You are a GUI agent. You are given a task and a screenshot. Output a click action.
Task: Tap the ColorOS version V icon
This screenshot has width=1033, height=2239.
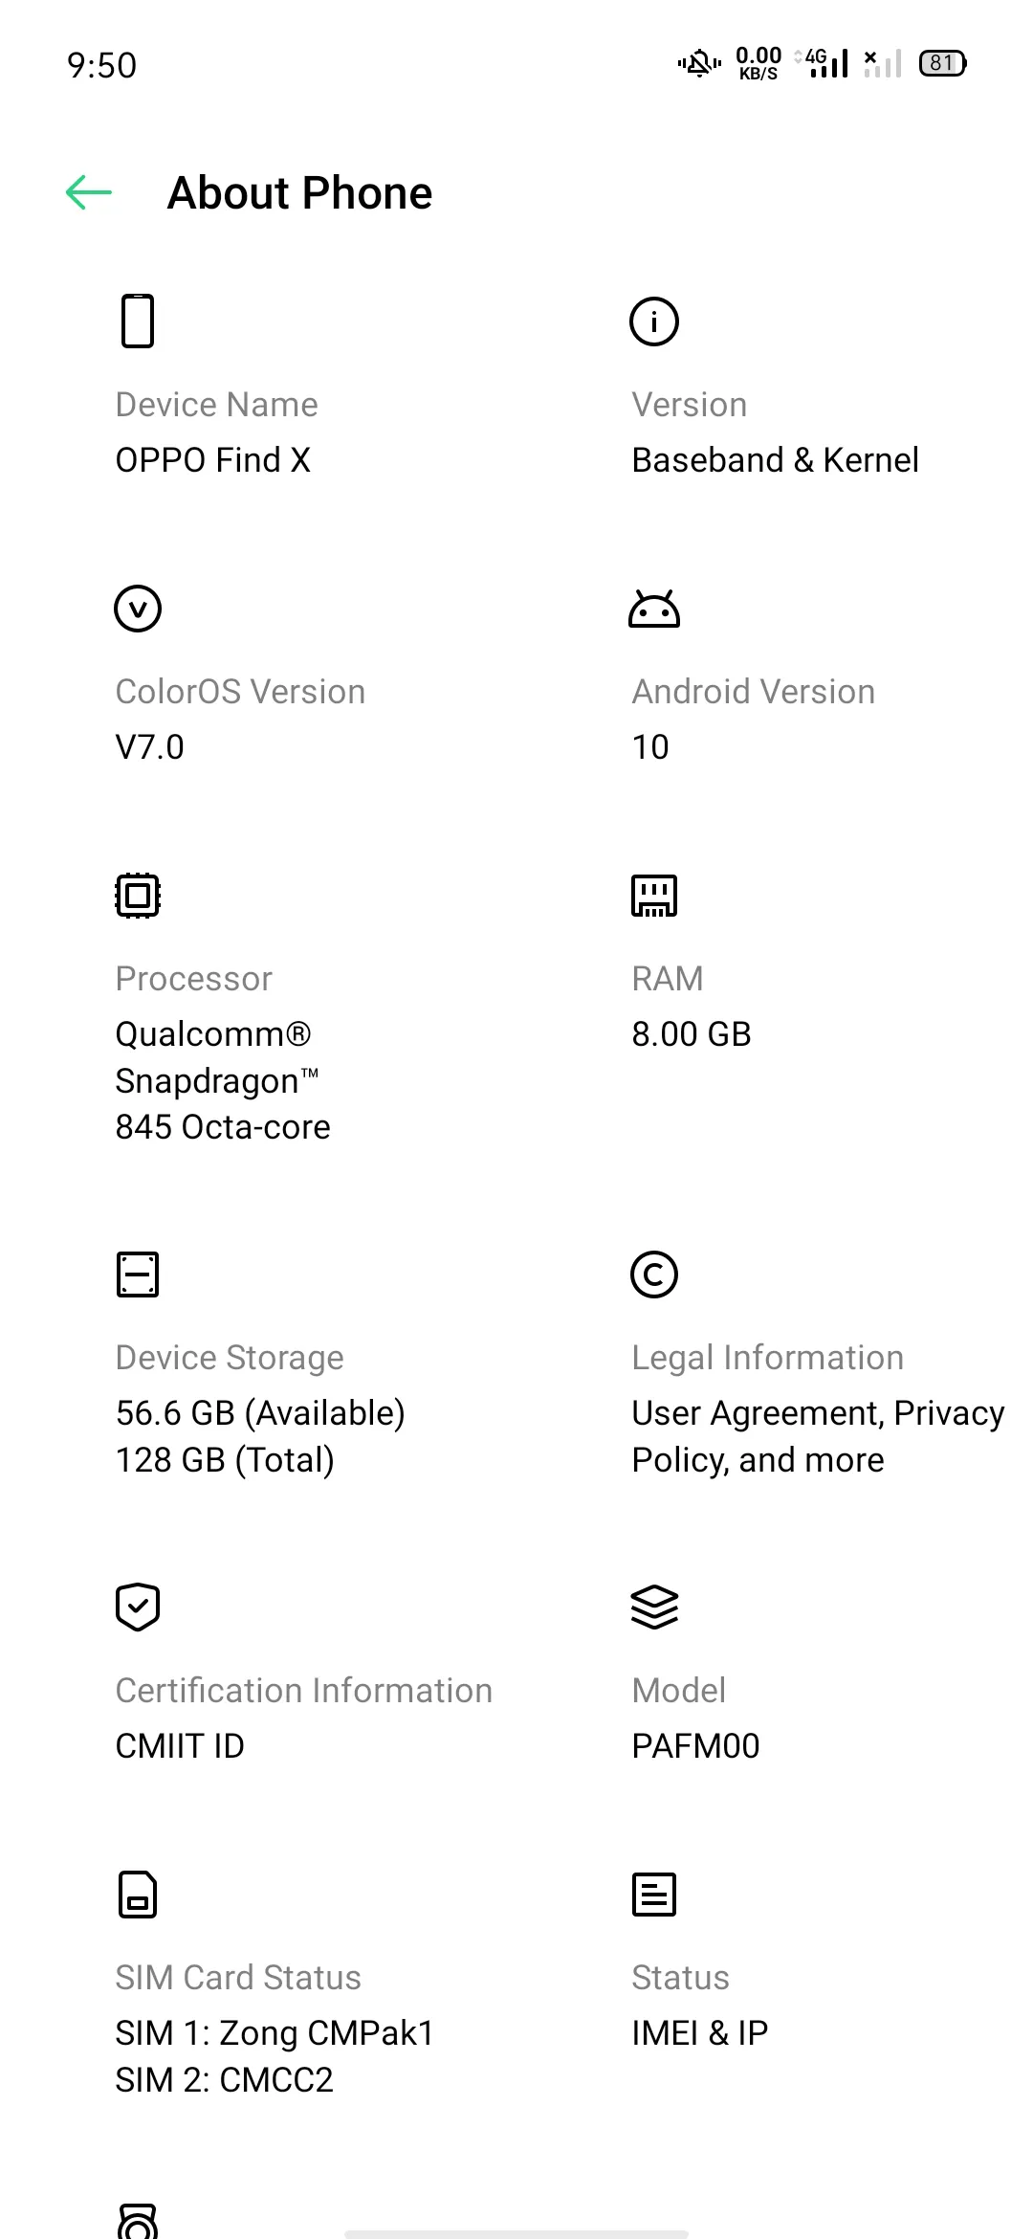coord(138,609)
